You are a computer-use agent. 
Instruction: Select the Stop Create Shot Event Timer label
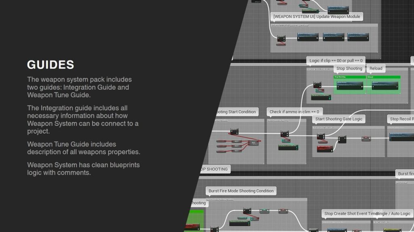[350, 213]
